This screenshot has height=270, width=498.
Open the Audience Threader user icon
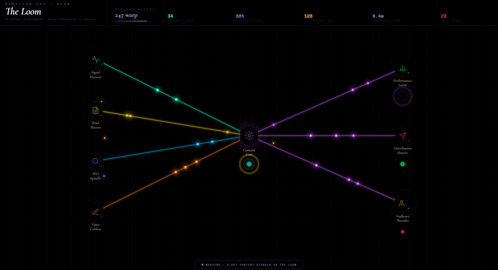pyautogui.click(x=402, y=203)
